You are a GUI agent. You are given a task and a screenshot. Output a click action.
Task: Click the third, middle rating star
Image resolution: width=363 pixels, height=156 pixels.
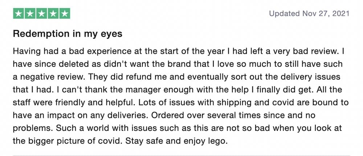tap(42, 14)
